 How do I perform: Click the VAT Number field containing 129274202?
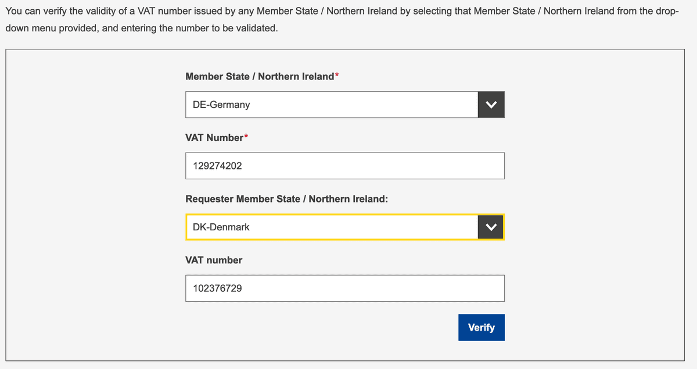(344, 165)
